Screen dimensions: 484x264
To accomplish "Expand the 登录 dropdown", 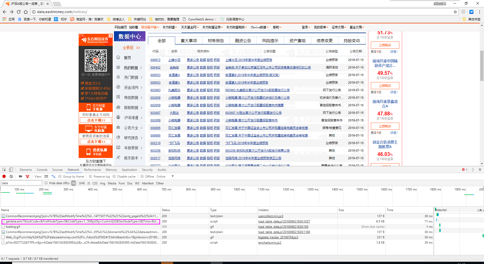I will (x=306, y=27).
